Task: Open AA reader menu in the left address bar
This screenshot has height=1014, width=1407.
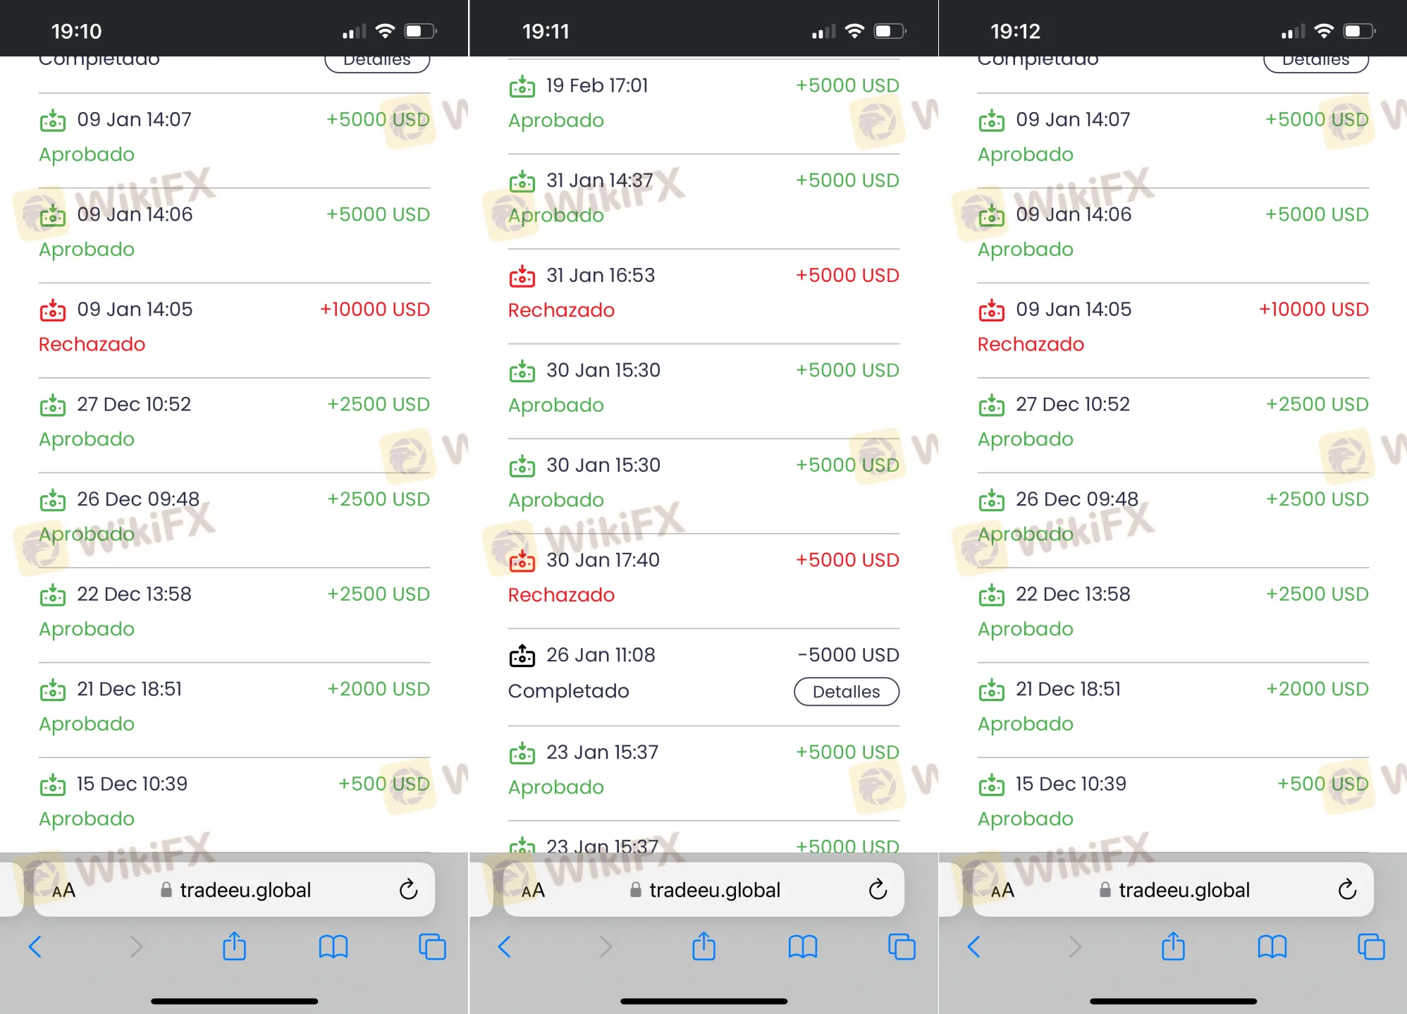Action: coord(63,891)
